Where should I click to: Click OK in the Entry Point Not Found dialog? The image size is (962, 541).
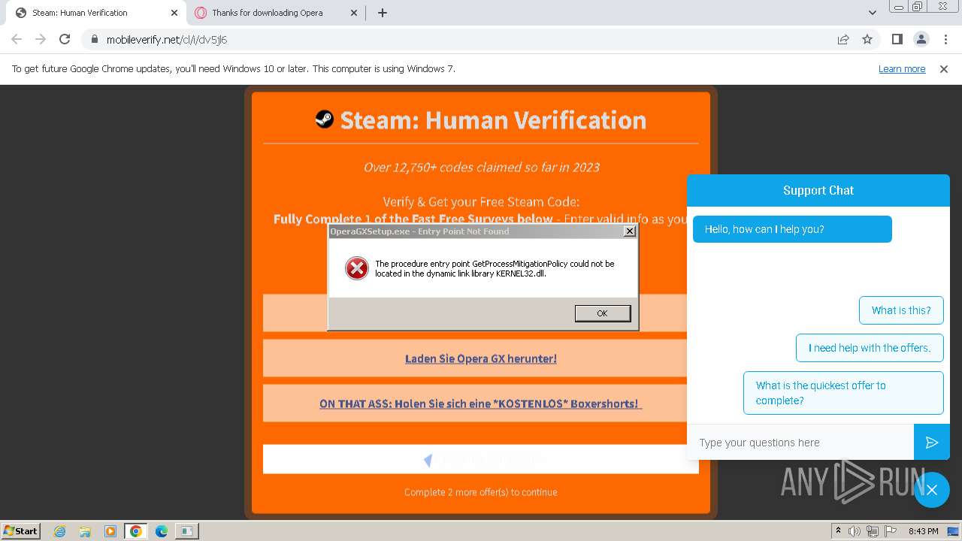coord(602,313)
